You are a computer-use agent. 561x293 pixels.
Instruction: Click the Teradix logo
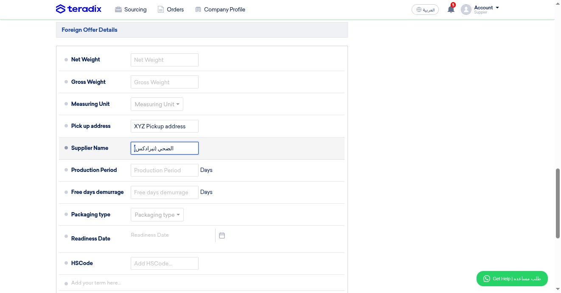79,9
